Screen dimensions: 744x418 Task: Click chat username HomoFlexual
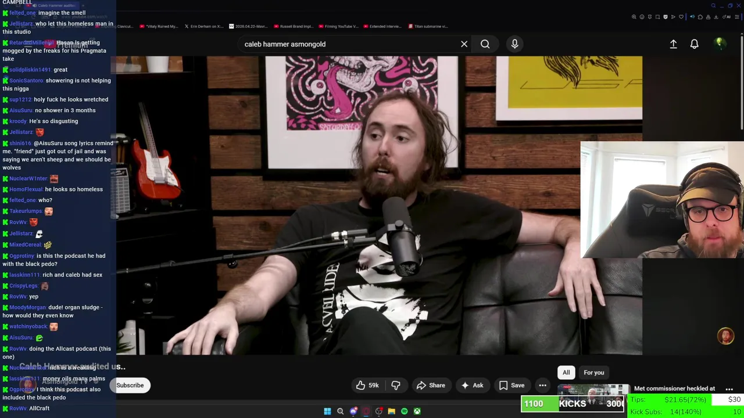[26, 189]
